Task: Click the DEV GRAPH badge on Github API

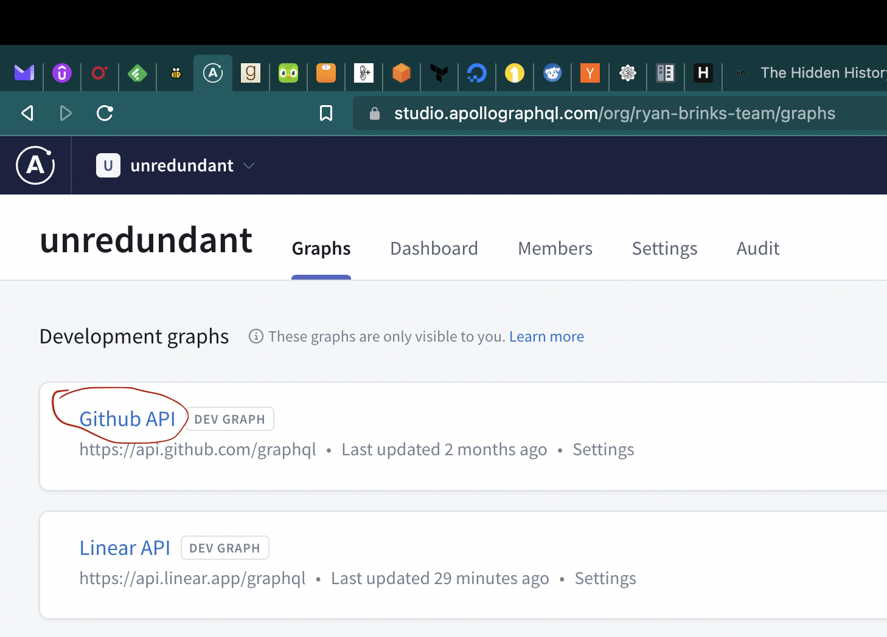Action: [x=230, y=419]
